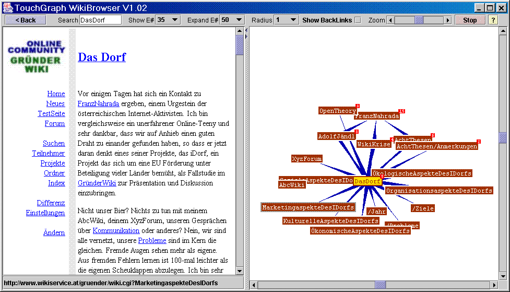The height and width of the screenshot is (292, 510).
Task: Click the MarketingaspekteDesIDorfs node
Action: click(x=308, y=207)
